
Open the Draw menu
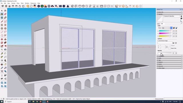(x=18, y=3)
